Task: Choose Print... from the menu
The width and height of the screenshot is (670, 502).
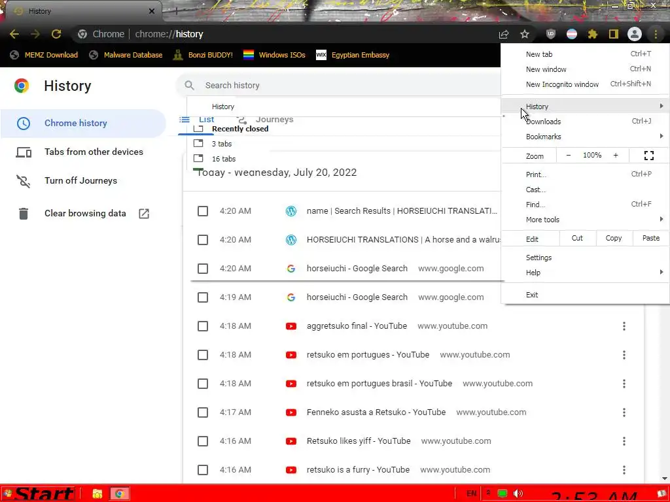Action: pyautogui.click(x=586, y=175)
